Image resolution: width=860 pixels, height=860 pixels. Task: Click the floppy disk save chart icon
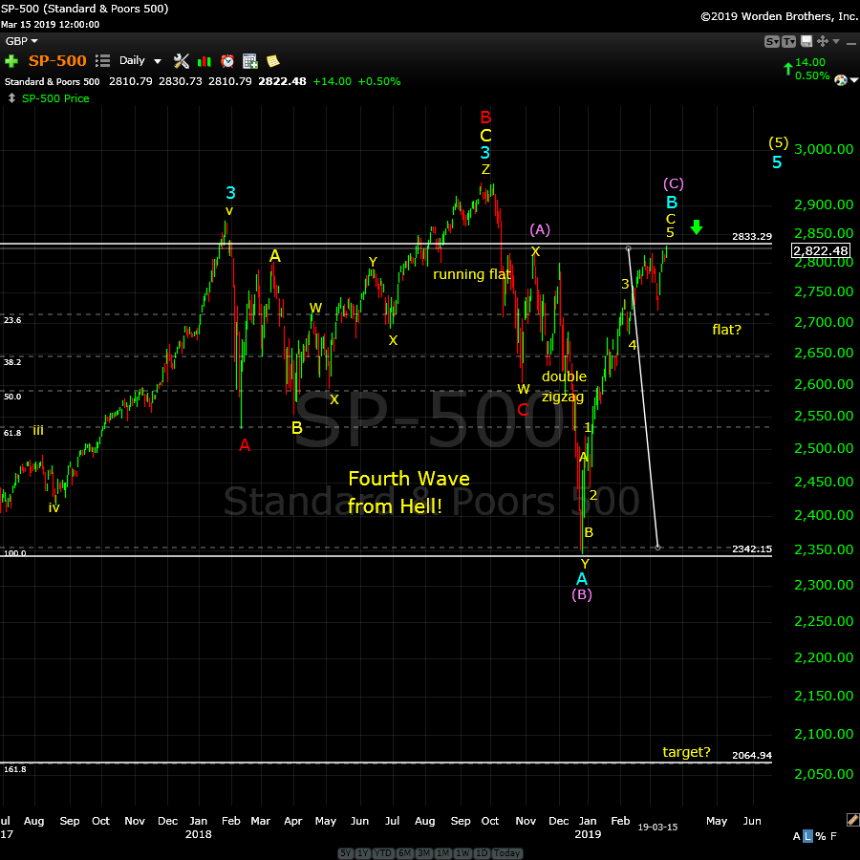tap(806, 41)
